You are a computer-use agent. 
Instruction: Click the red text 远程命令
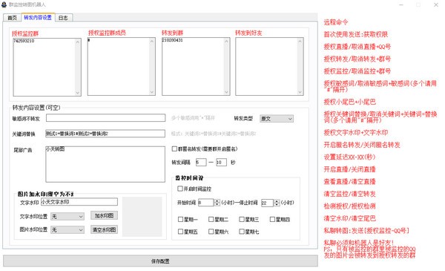click(x=336, y=22)
